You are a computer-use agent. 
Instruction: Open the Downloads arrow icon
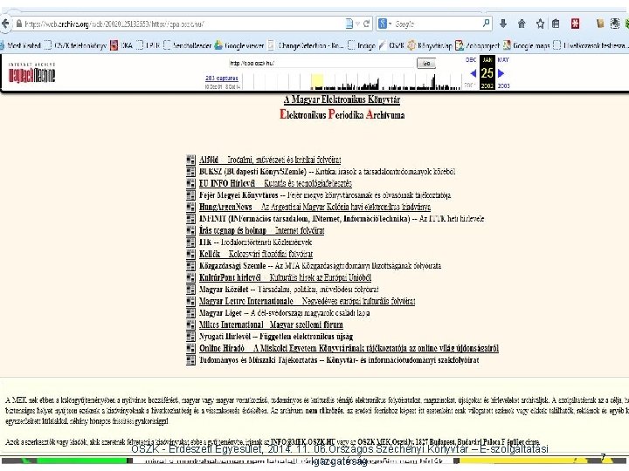pos(503,24)
